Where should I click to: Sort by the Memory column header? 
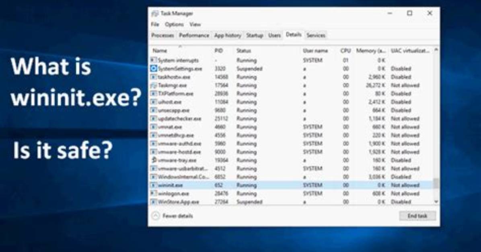(370, 51)
